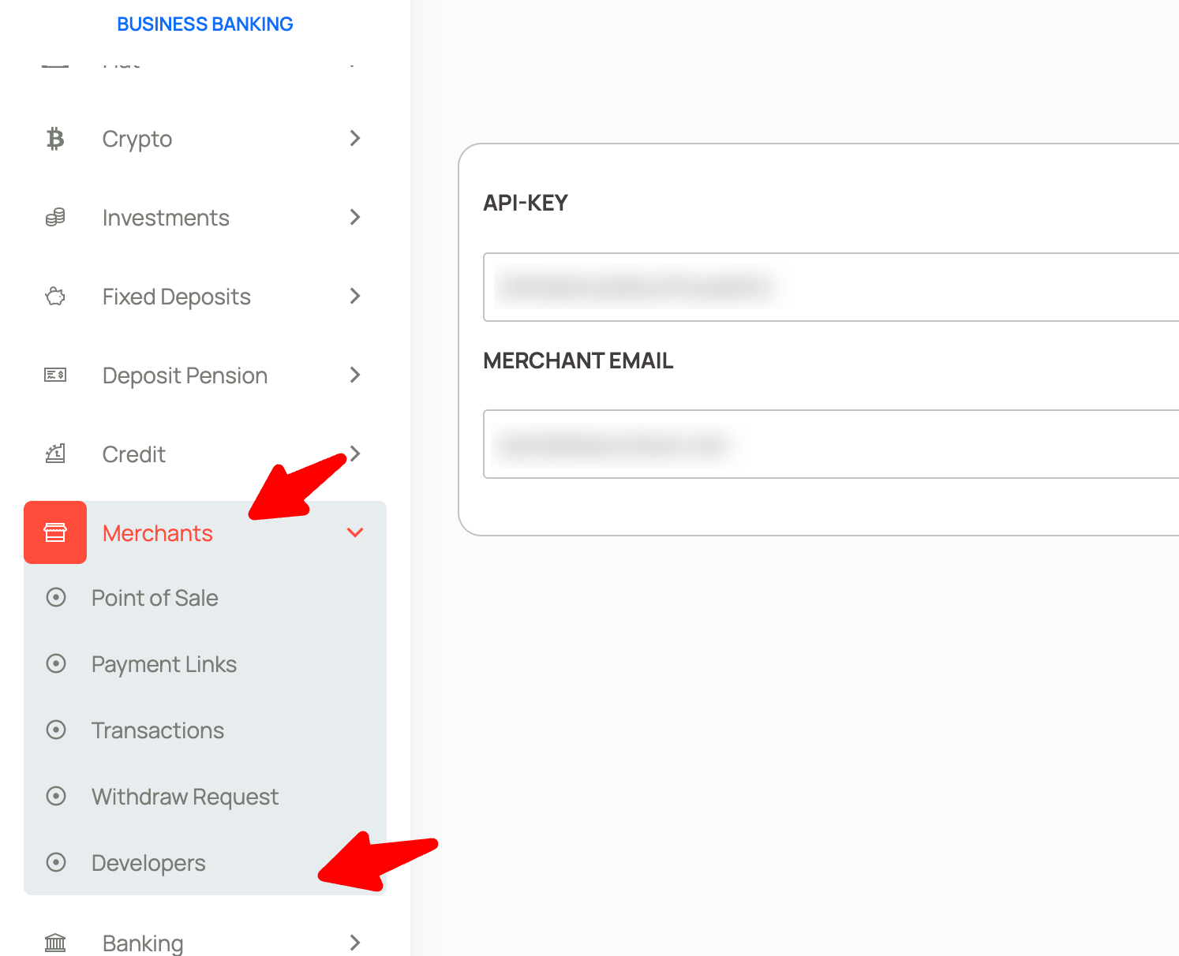
Task: Open the Transactions submenu item
Action: click(x=158, y=730)
